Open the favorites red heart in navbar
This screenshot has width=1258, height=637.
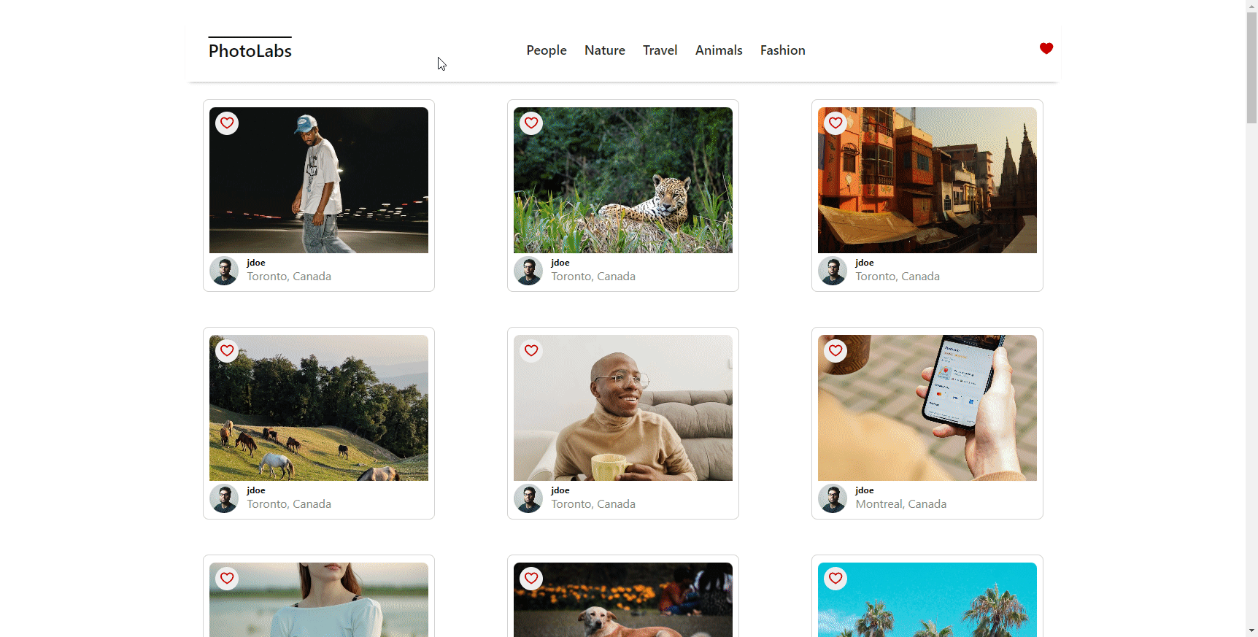(1046, 49)
